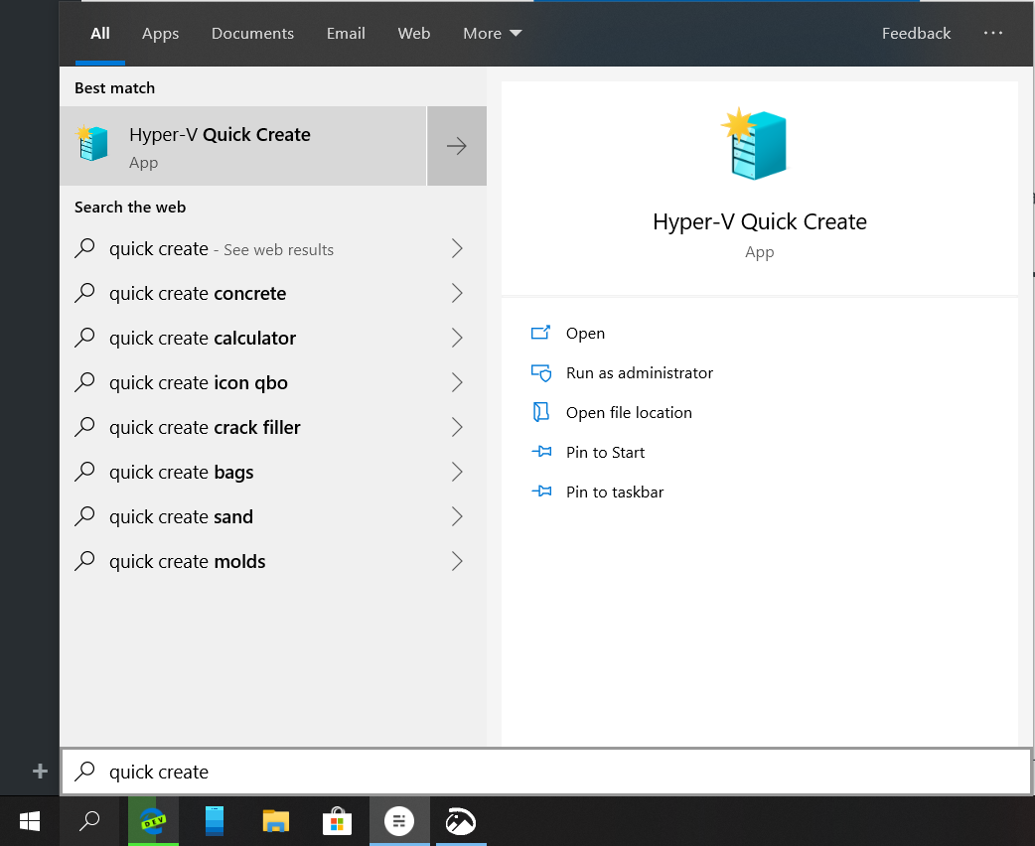Click the Start button
1035x846 pixels.
point(29,821)
